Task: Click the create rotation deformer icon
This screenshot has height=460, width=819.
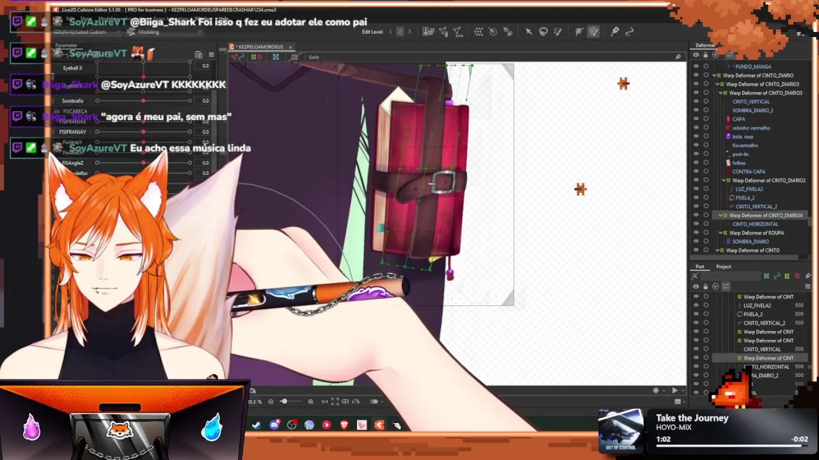Action: click(493, 31)
